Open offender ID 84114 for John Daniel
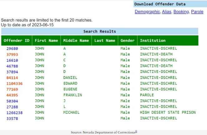The image size is (207, 135). click(x=12, y=78)
